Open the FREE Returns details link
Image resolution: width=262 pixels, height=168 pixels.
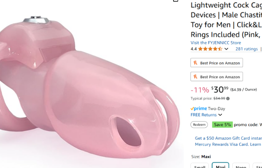(x=203, y=115)
